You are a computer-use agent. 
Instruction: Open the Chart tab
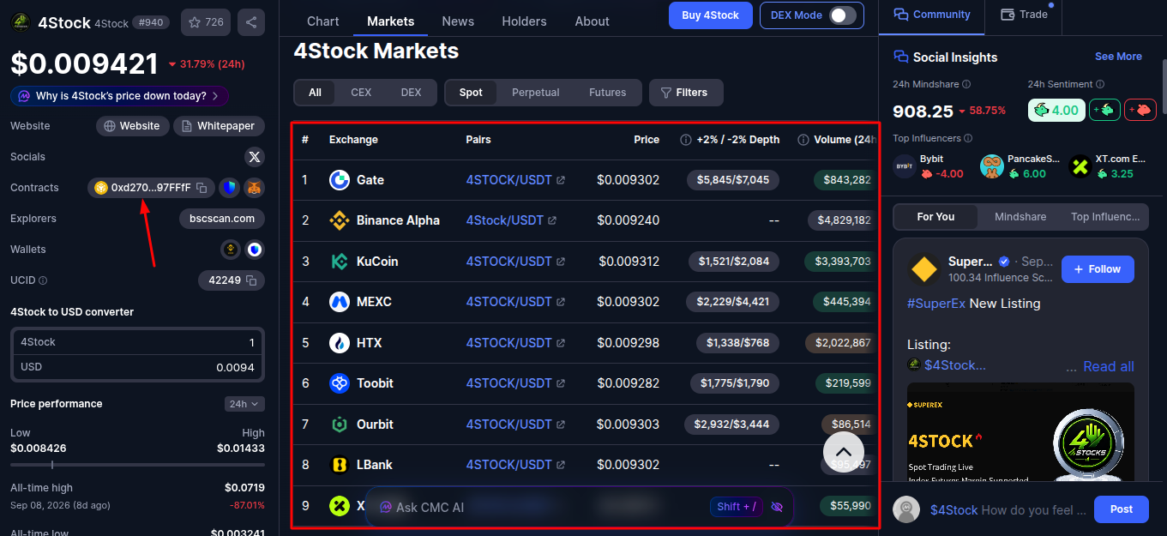pos(323,21)
